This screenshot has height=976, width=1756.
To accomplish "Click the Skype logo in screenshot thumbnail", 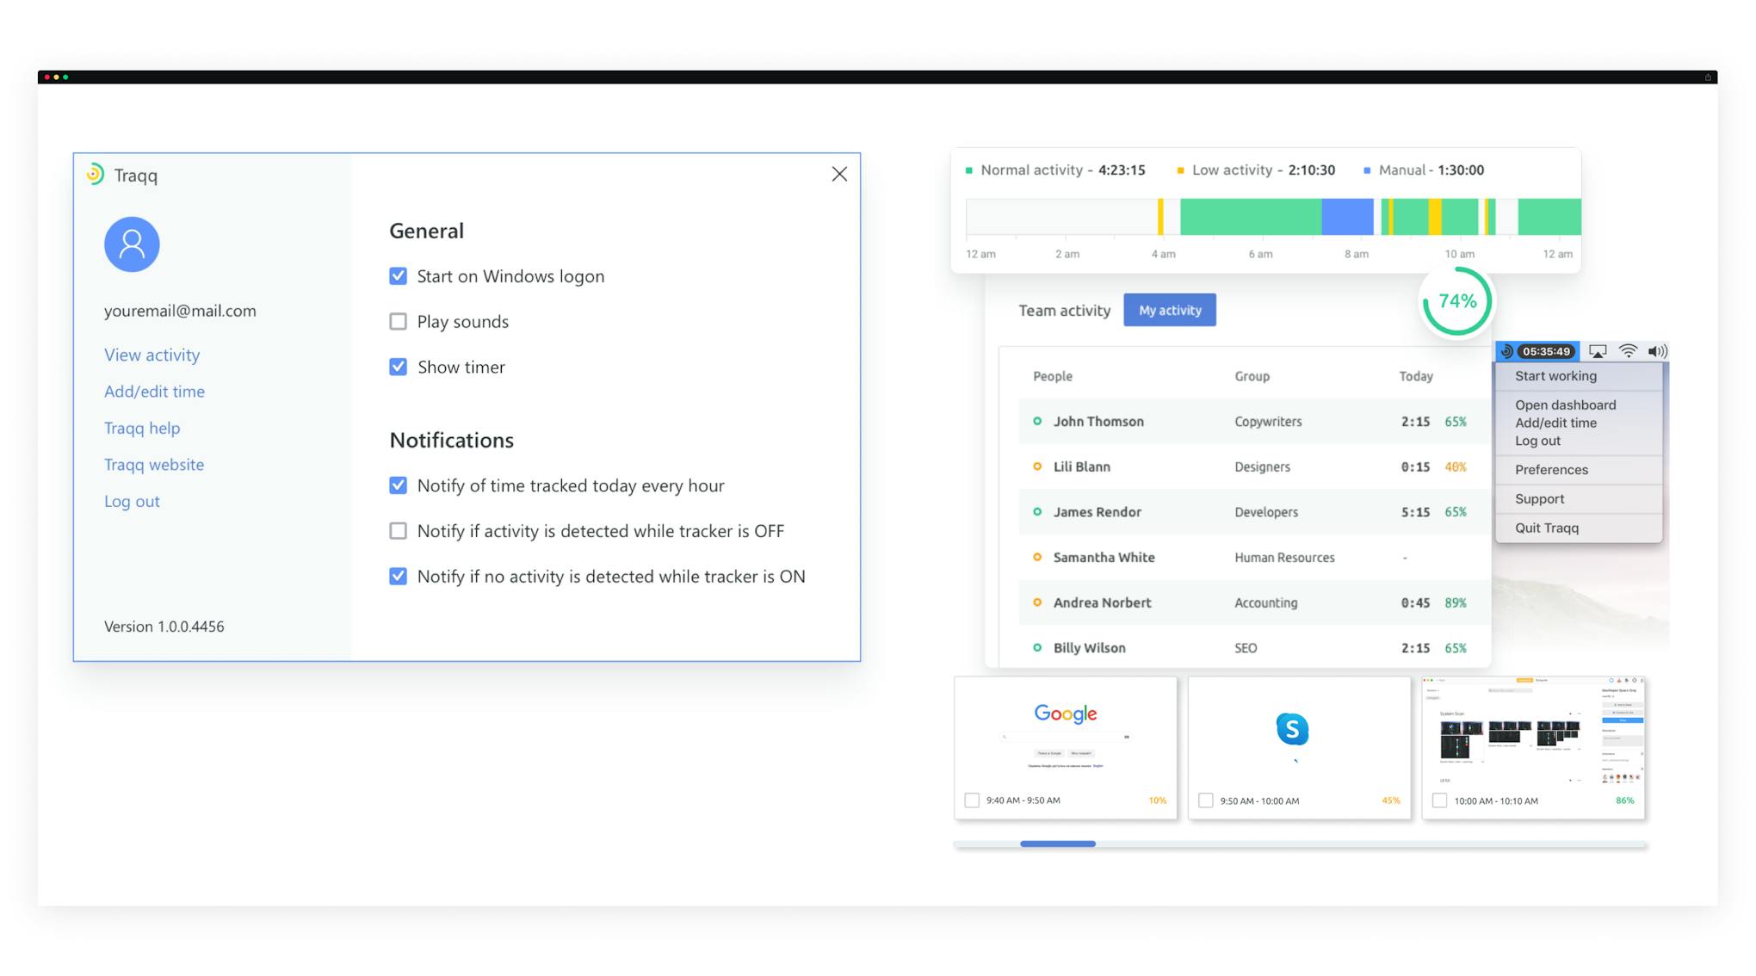I will point(1292,730).
